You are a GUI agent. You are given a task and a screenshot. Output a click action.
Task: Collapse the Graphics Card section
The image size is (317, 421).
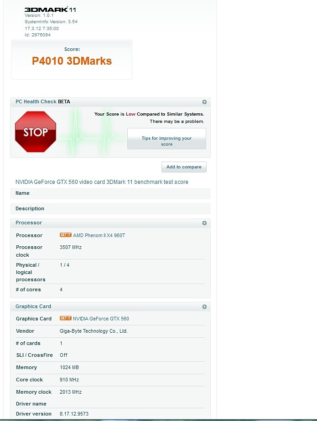[204, 307]
